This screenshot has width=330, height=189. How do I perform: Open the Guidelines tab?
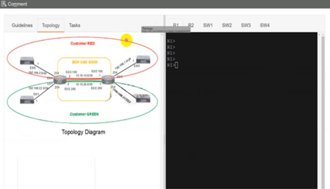click(22, 25)
